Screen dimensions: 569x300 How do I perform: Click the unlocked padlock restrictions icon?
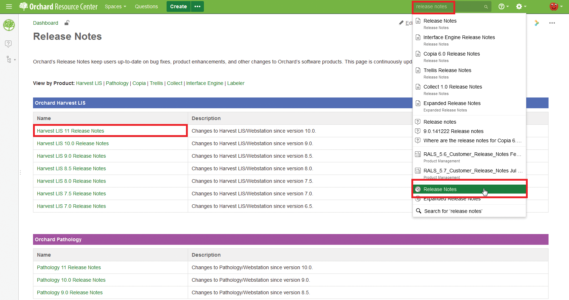[x=67, y=23]
